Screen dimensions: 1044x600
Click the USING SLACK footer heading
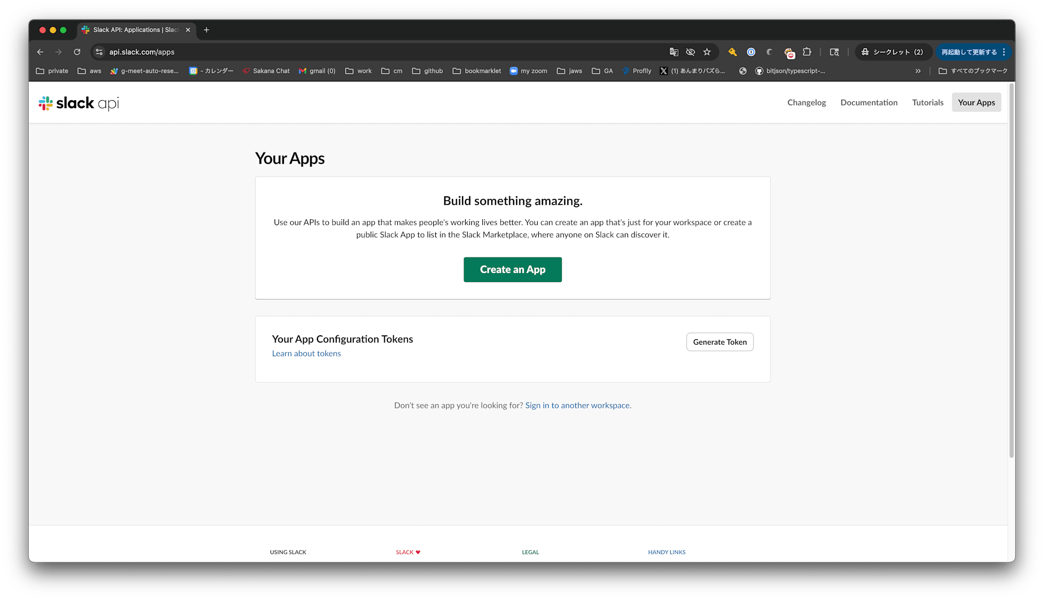click(288, 552)
